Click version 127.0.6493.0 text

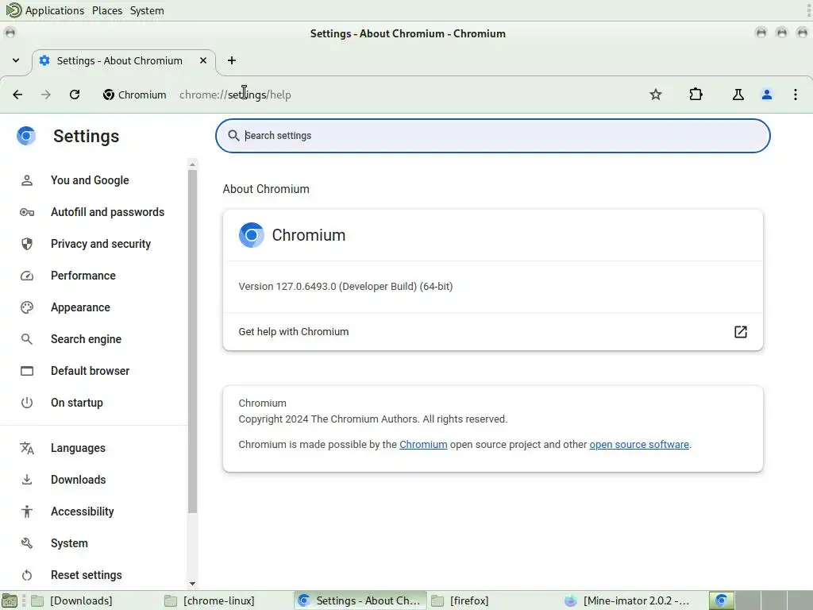click(345, 286)
